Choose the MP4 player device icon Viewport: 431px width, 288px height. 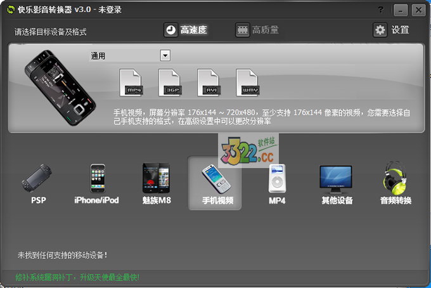[277, 178]
